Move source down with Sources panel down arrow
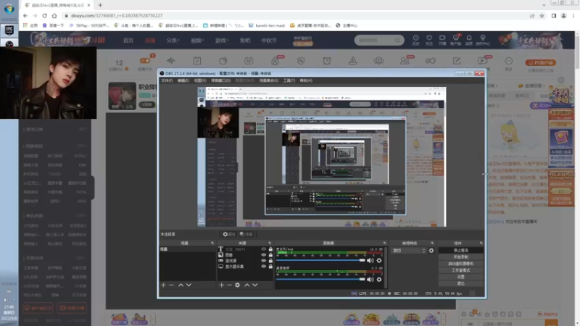Screen dimensions: 580x326 (255, 285)
